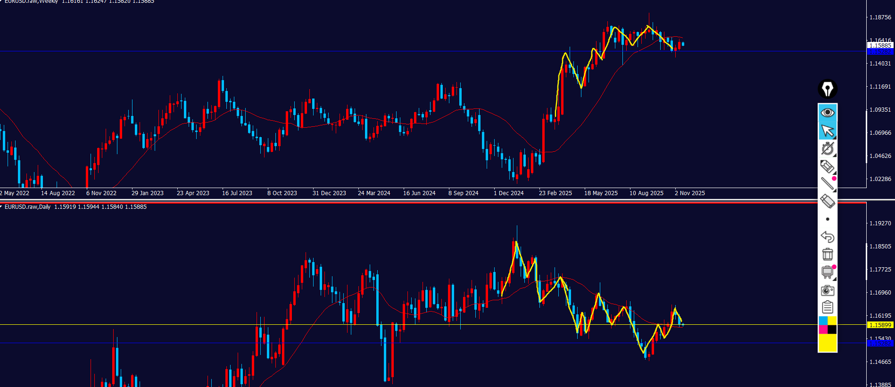Click the yellow 1.15899 price label
The height and width of the screenshot is (387, 895).
tap(880, 325)
